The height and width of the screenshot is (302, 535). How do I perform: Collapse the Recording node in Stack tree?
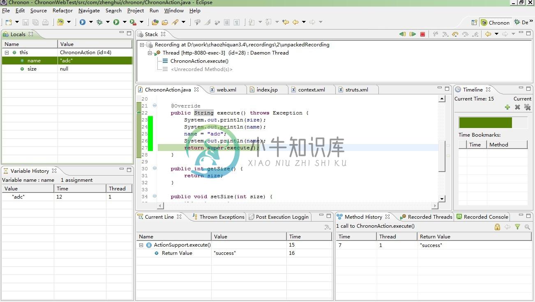click(142, 45)
